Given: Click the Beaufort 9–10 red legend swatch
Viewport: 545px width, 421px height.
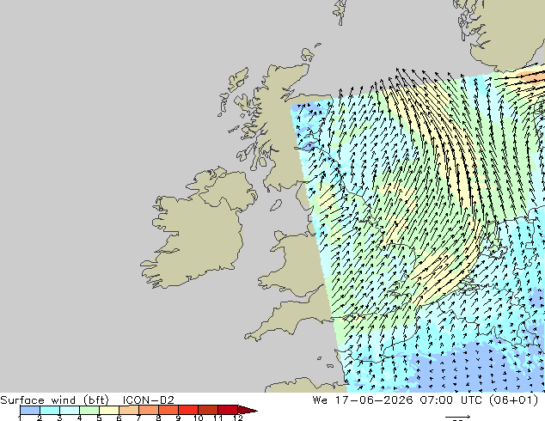Looking at the screenshot, I should tap(188, 410).
